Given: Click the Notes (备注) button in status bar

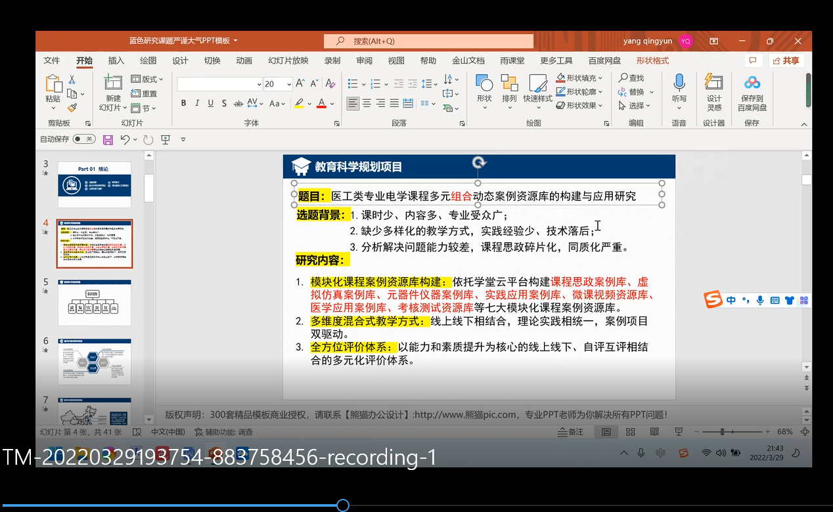Looking at the screenshot, I should pos(570,432).
